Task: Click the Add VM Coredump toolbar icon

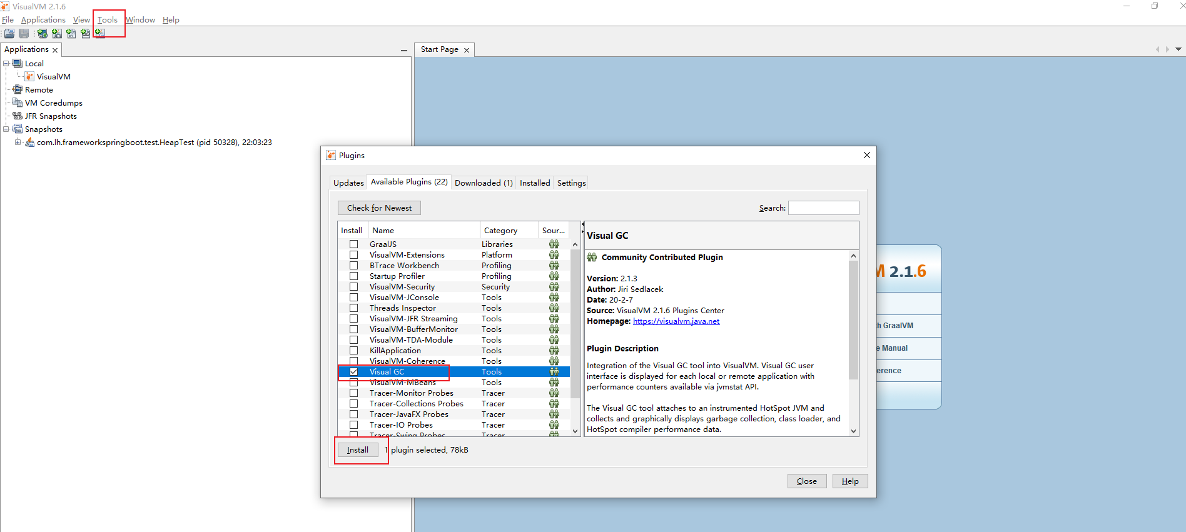Action: click(71, 34)
